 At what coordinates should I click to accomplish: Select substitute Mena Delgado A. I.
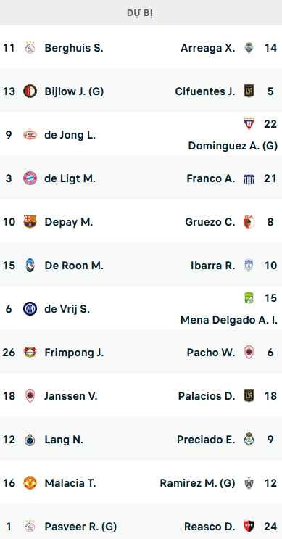point(229,320)
